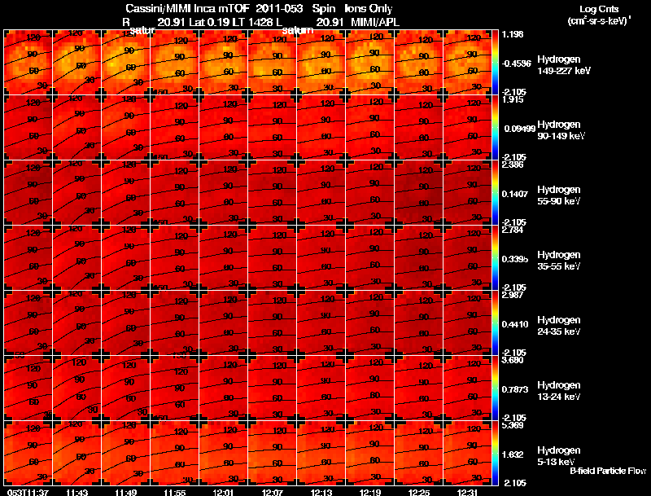Open the 55-90 keV panel at 12:25
Viewport: 651px width, 496px height.
tap(418, 193)
